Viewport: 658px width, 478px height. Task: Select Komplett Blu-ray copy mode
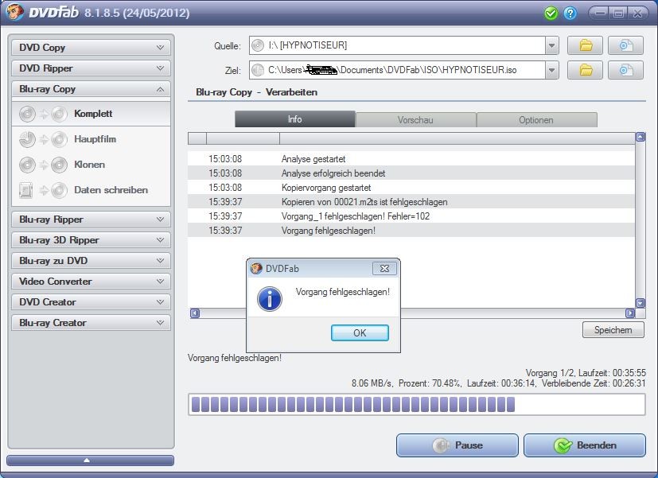click(91, 114)
